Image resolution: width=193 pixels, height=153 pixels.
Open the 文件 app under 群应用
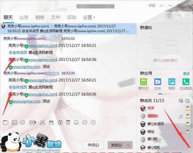click(158, 84)
